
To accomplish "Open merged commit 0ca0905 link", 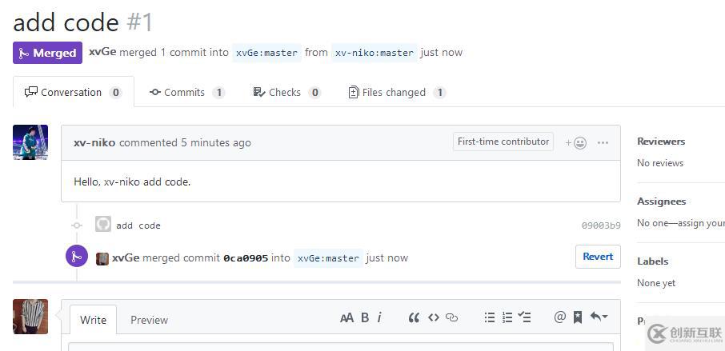I will click(x=246, y=258).
